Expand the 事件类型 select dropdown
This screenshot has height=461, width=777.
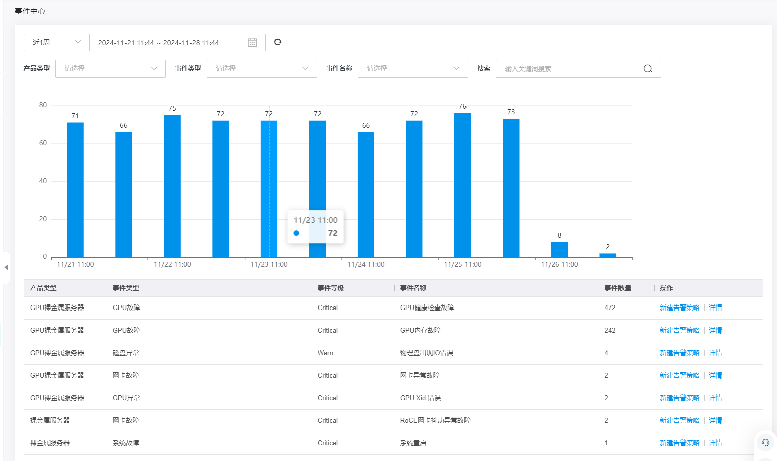tap(261, 69)
